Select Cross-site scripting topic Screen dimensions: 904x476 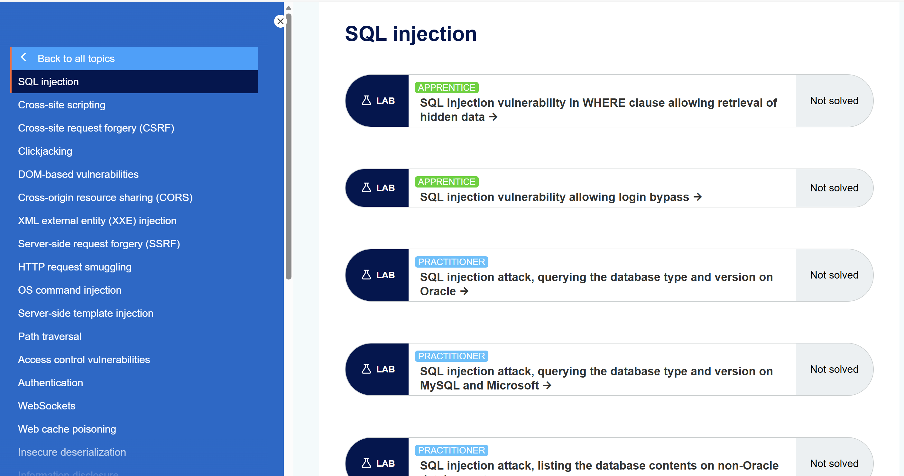coord(61,105)
